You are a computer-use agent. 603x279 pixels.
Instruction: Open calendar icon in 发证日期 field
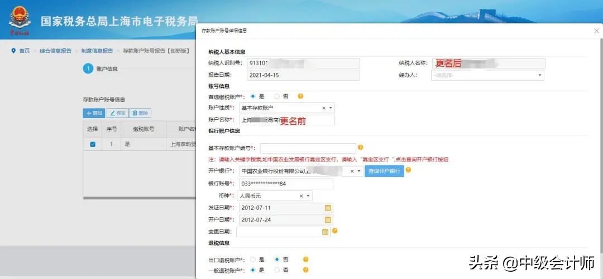328,208
